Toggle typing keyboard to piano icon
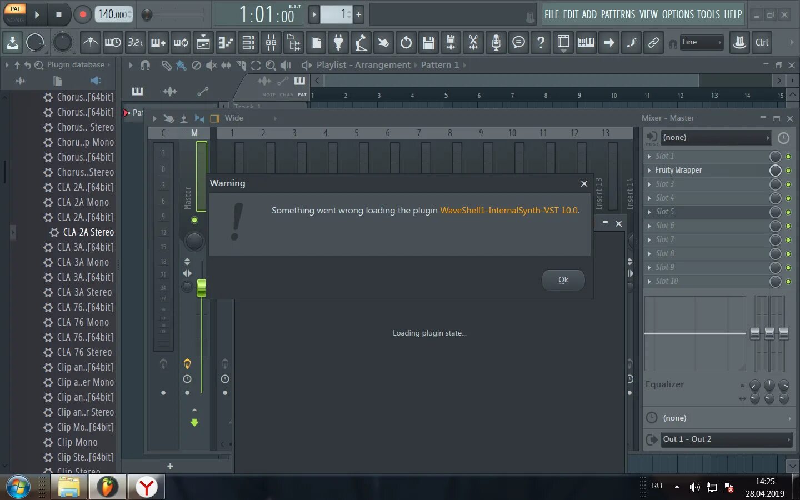Viewport: 800px width, 500px height. [x=586, y=42]
